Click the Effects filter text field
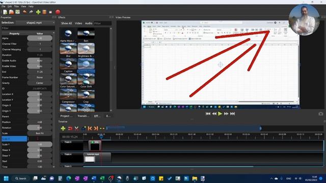This screenshot has width=326, height=183. click(x=103, y=23)
